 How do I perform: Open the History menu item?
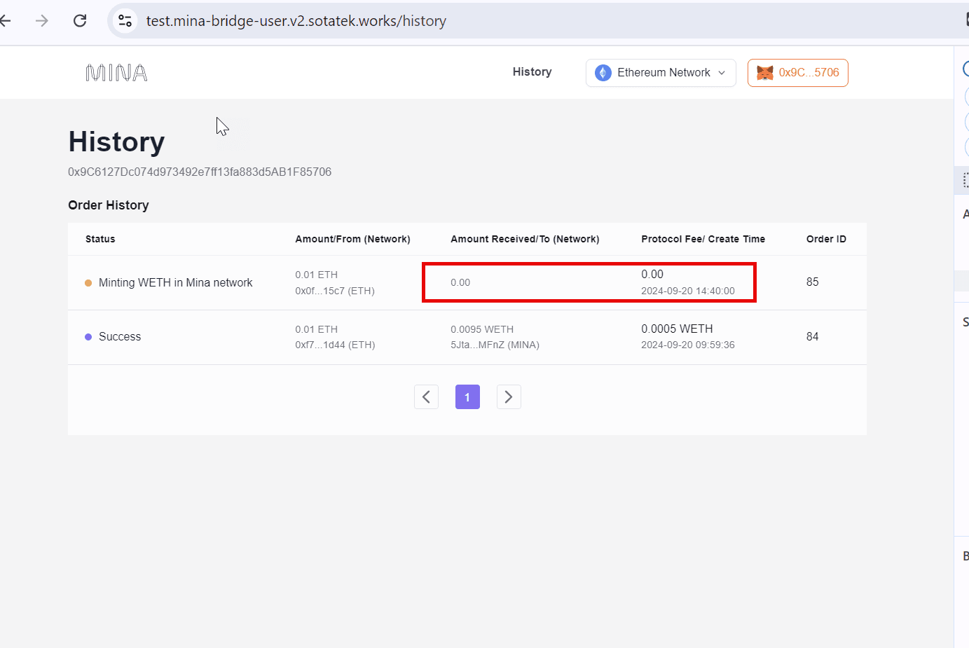pos(532,72)
